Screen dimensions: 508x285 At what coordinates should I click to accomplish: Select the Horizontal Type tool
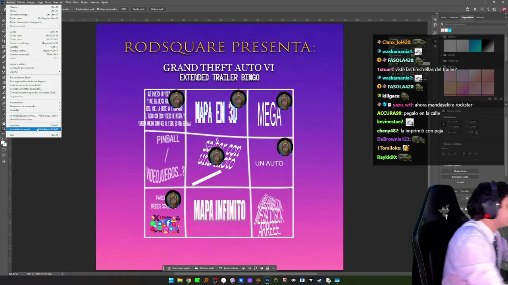pyautogui.click(x=4, y=108)
